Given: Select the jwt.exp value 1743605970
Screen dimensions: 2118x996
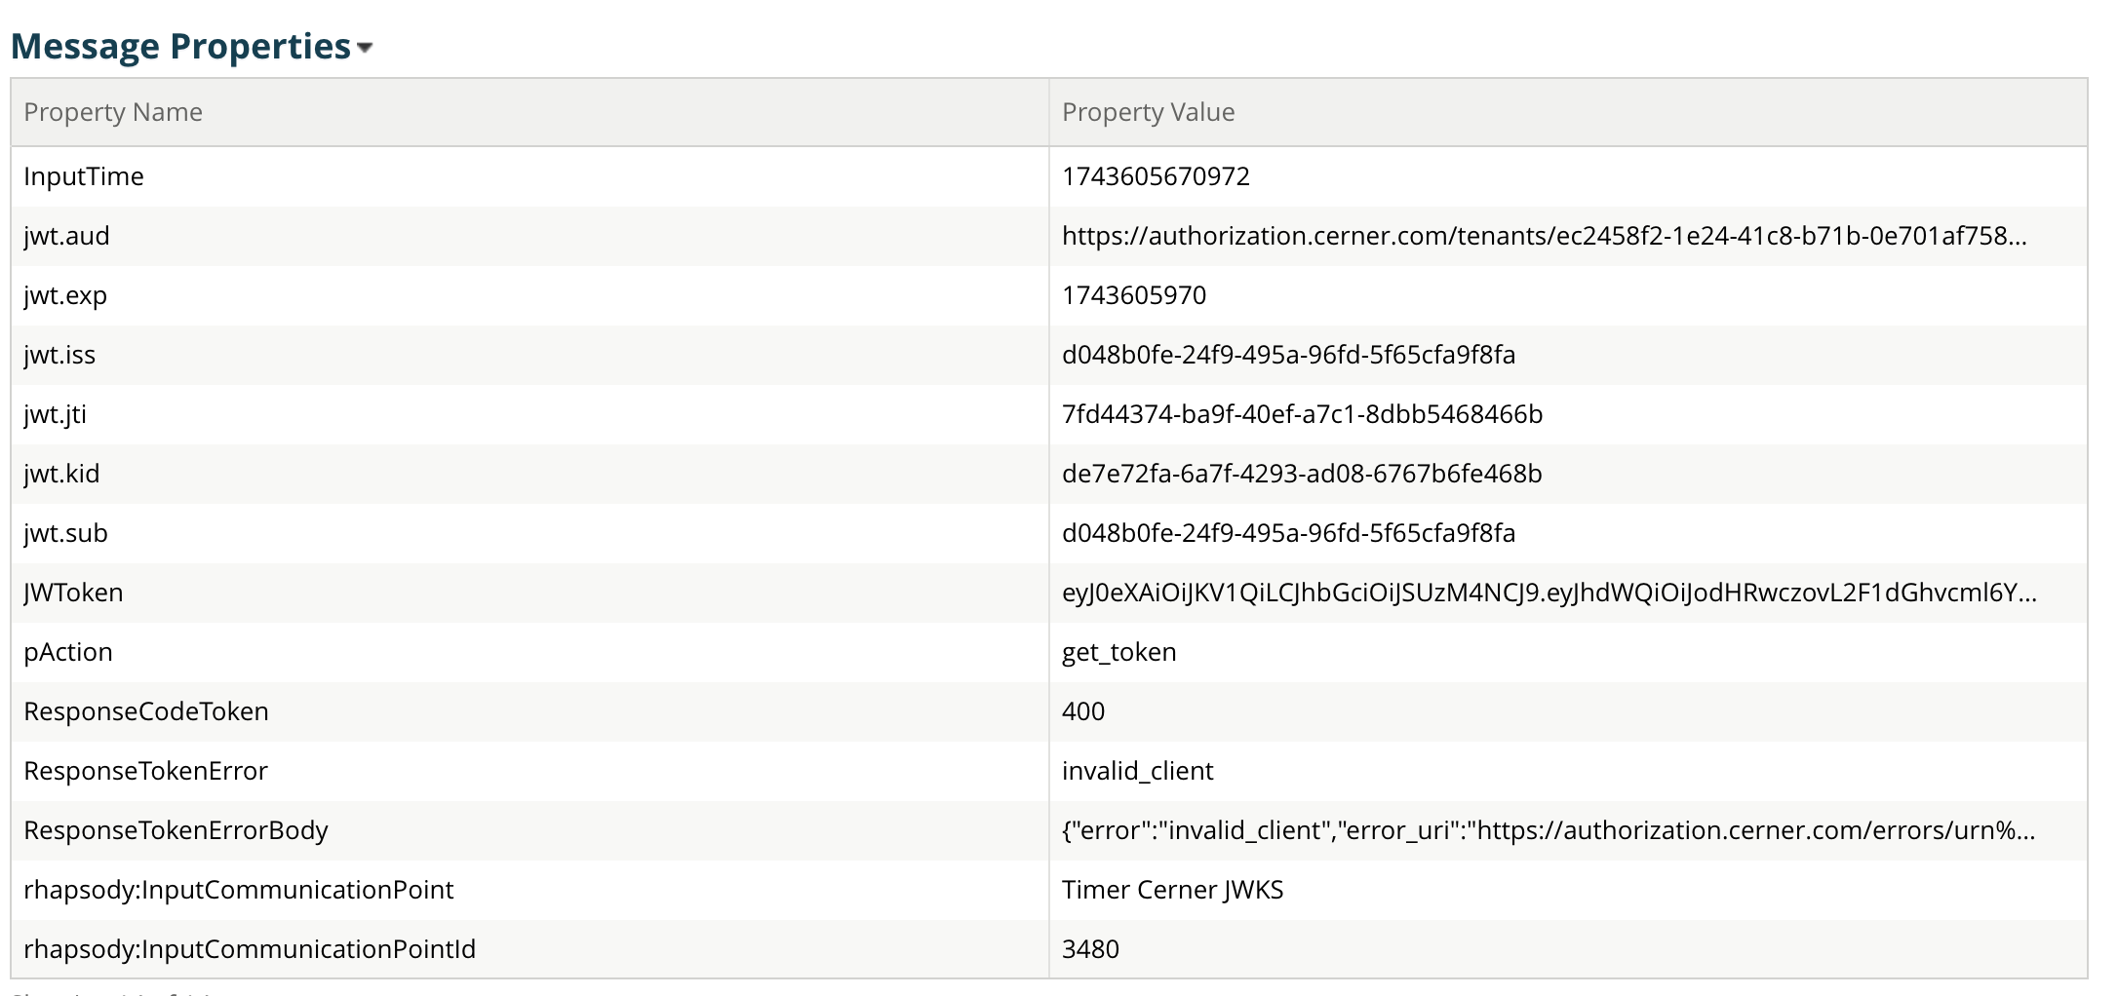Looking at the screenshot, I should 1134,295.
